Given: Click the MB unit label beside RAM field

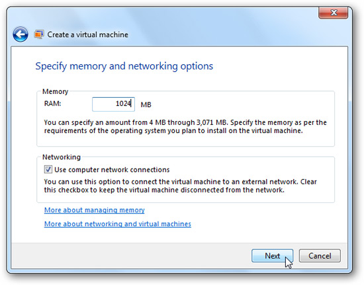Looking at the screenshot, I should coord(146,104).
